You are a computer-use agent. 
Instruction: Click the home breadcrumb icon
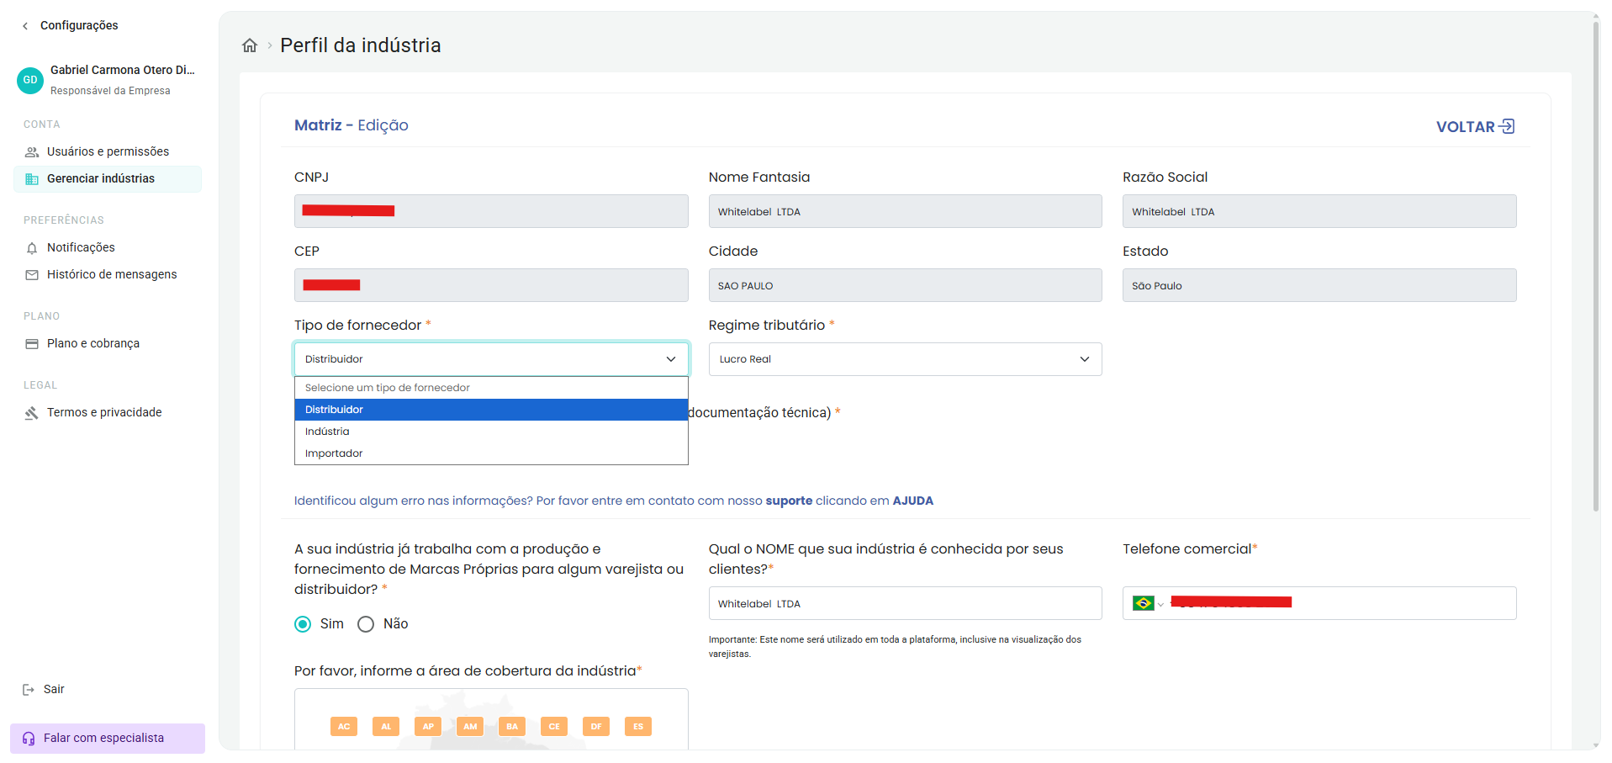point(250,45)
